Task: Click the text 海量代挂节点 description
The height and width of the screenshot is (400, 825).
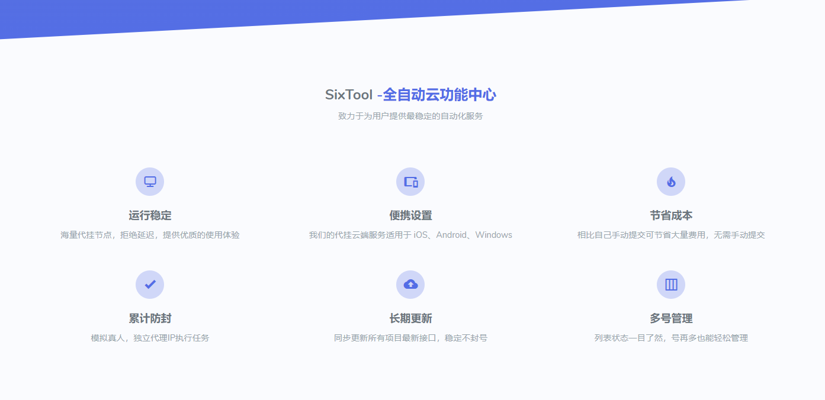Action: [150, 235]
